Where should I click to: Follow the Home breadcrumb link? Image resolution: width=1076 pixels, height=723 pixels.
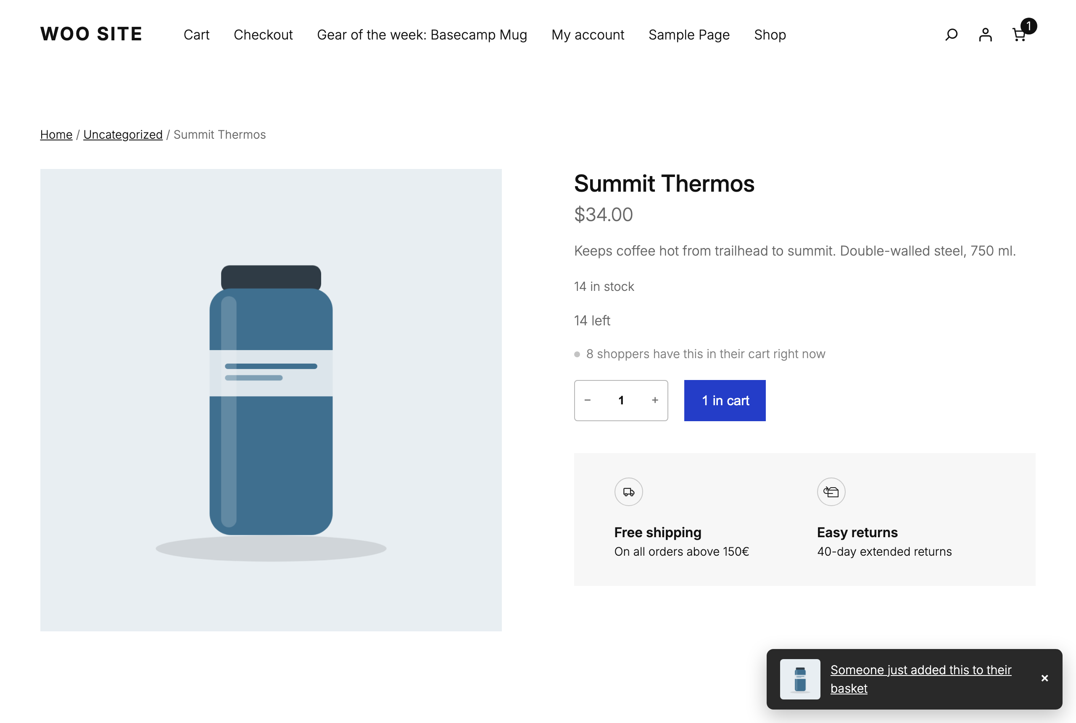tap(56, 135)
